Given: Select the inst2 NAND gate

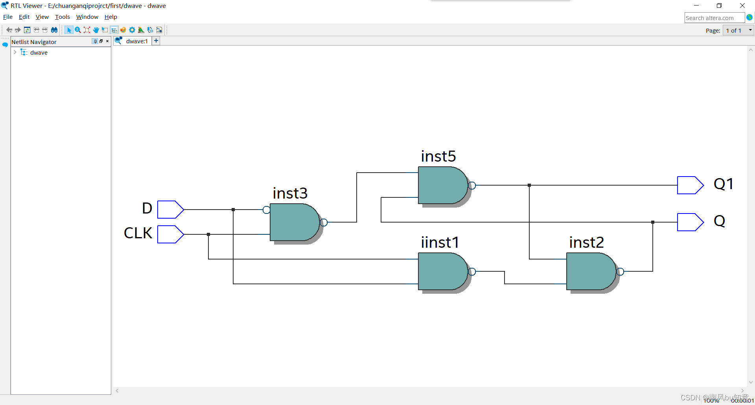Looking at the screenshot, I should point(591,271).
